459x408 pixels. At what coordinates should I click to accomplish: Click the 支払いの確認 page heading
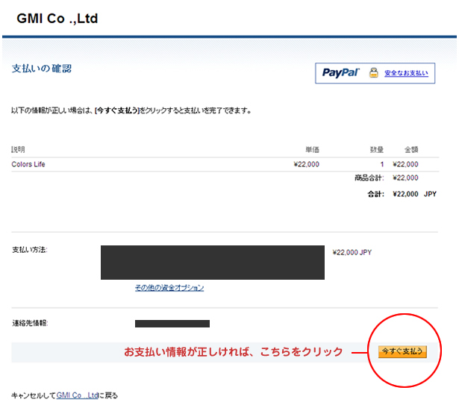tap(42, 69)
